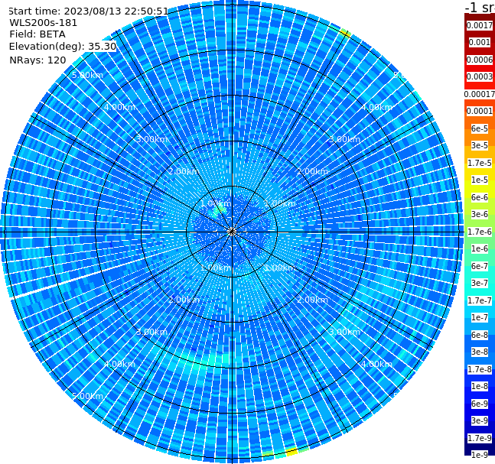Screen dimensions: 495x464
Task: Click the 1e-6 colorbar label
Action: 479,248
